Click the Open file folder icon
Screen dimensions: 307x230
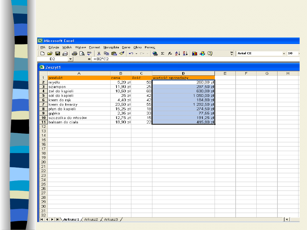click(50, 53)
